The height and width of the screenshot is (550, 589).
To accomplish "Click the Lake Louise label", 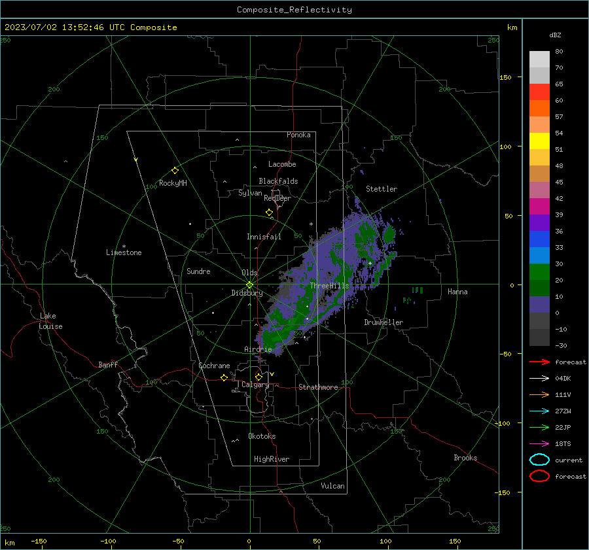I will (50, 321).
